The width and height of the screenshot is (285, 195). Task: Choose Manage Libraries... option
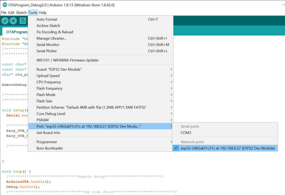point(51,38)
